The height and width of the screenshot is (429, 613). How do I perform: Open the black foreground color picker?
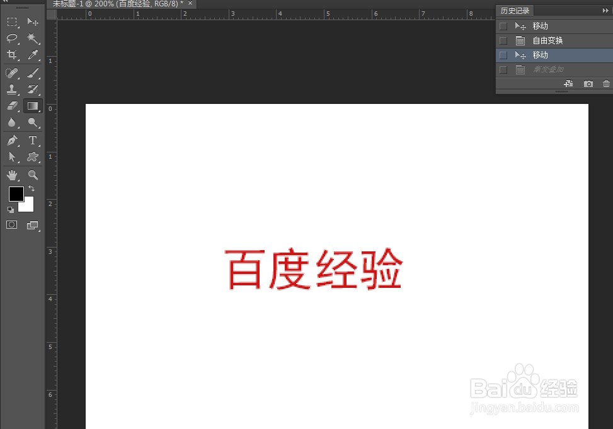click(x=15, y=193)
